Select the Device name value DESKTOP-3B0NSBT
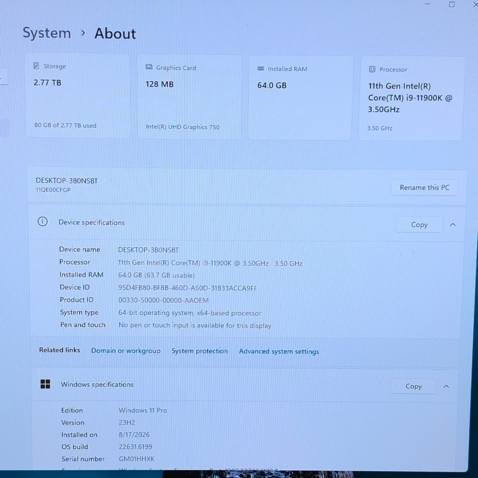The width and height of the screenshot is (478, 478). tap(149, 250)
